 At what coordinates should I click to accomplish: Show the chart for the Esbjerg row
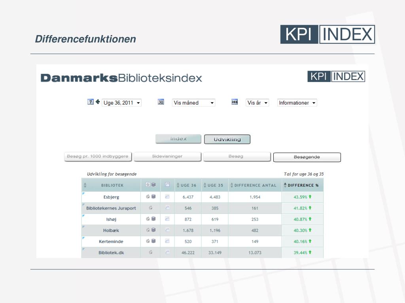[x=167, y=197]
